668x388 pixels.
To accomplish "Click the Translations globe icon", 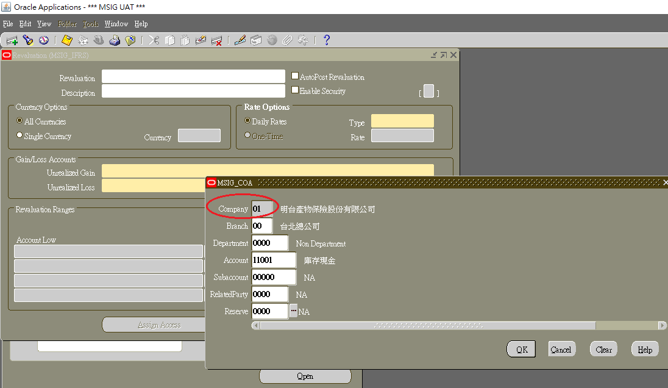I will [272, 40].
